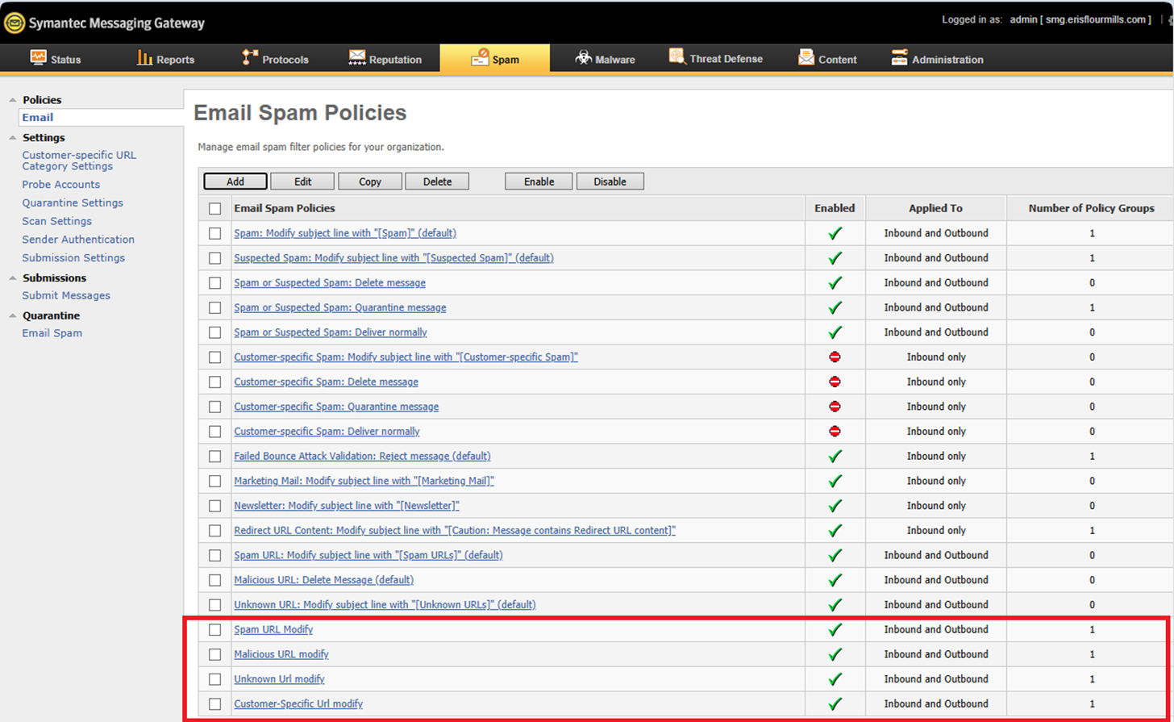1174x722 pixels.
Task: Tick checkbox for Customer-specific Spam: Delete message
Action: (214, 382)
